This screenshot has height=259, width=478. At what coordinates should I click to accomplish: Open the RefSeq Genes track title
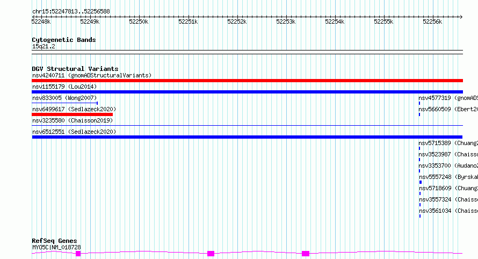point(54,241)
